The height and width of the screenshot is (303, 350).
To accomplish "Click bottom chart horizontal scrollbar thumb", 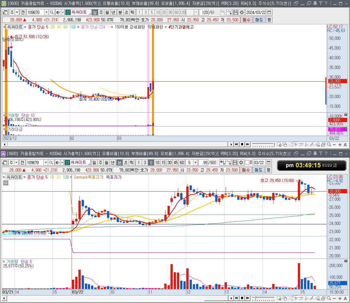I will [x=216, y=298].
